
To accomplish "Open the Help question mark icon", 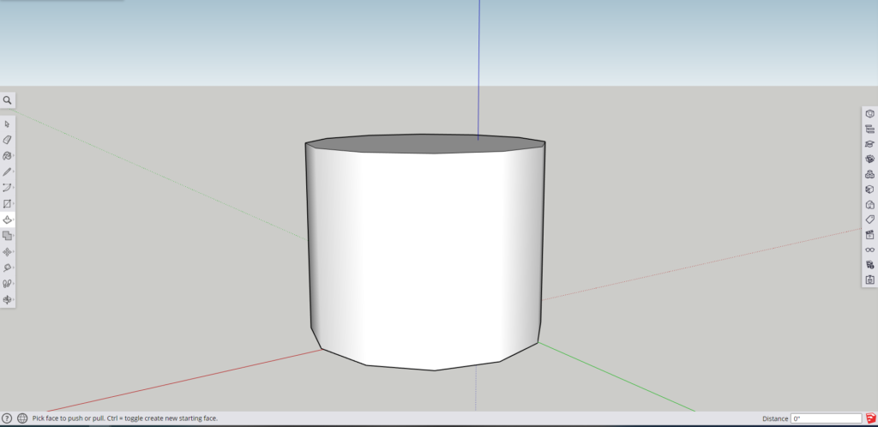I will point(7,418).
